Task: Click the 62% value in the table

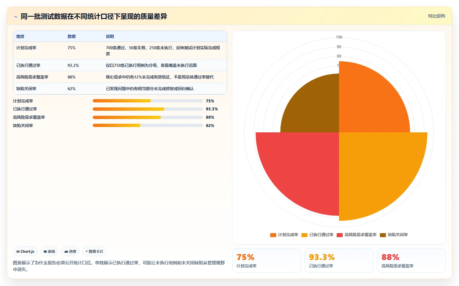Action: point(71,89)
